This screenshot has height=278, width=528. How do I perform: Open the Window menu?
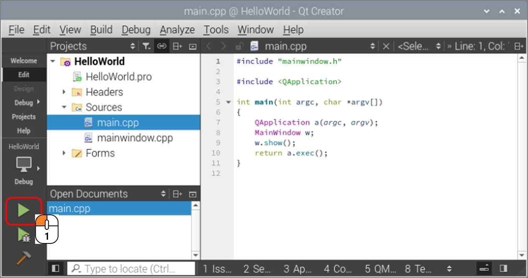coord(255,30)
